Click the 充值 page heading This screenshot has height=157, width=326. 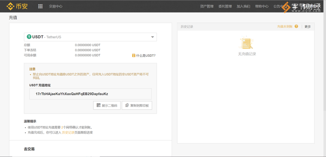coord(13,18)
